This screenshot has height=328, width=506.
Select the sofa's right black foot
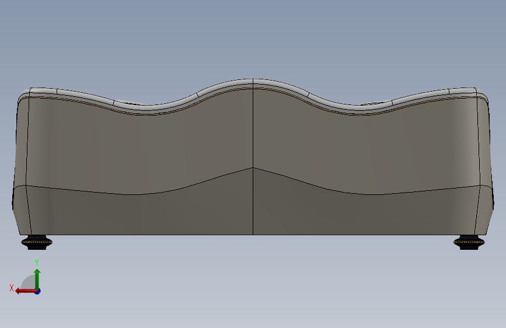pyautogui.click(x=469, y=242)
